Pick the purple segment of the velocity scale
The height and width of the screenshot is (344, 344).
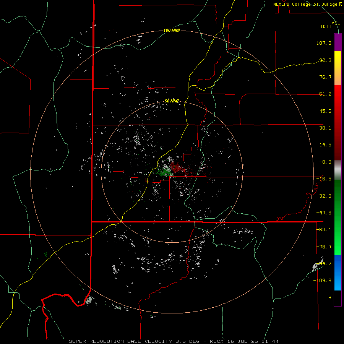click(338, 42)
